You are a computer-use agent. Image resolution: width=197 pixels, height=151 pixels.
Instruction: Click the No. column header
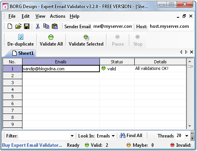pos(12,62)
